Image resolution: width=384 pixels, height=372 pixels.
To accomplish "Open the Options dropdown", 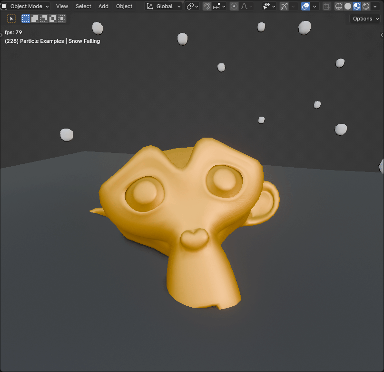I will (365, 19).
